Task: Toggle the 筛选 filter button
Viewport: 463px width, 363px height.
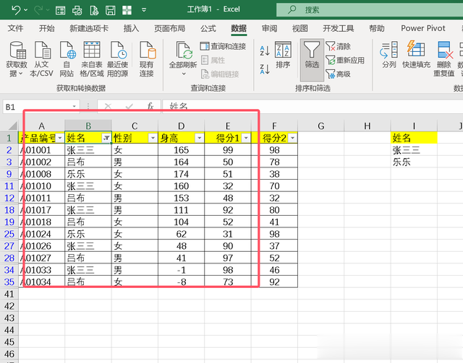Action: coord(312,60)
